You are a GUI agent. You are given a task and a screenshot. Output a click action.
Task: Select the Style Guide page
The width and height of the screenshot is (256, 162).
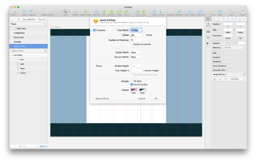(19, 38)
